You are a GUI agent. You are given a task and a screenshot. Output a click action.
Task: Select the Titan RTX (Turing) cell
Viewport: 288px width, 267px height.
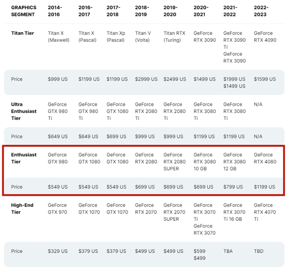coord(174,37)
